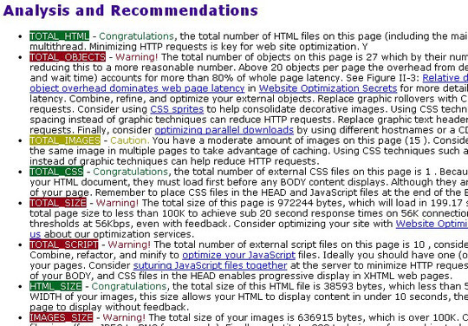Viewport: 468px width, 326px height.
Task: Open the Website Optimization Secrets link
Action: [328, 88]
